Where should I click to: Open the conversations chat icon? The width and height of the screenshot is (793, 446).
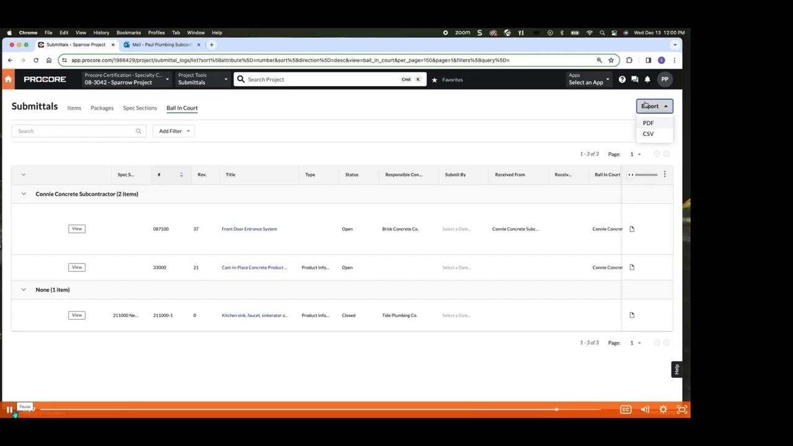click(x=634, y=79)
